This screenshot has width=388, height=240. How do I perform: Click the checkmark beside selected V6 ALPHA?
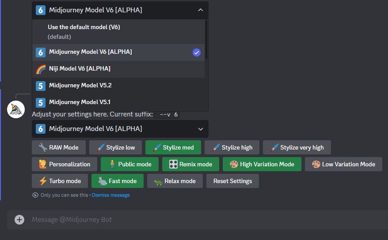[197, 52]
